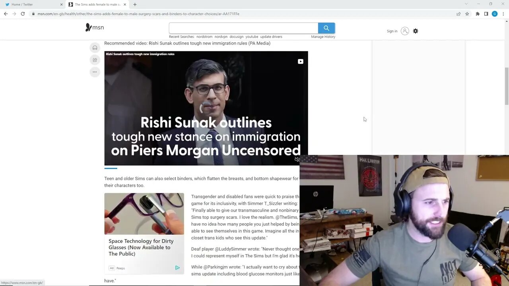509x286 pixels.
Task: Click video's top-right play icon
Action: (x=300, y=62)
